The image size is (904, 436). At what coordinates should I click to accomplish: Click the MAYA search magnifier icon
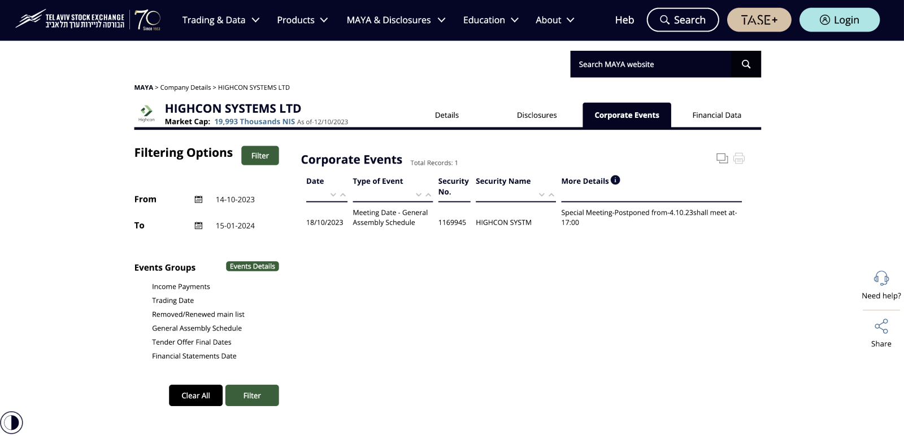pyautogui.click(x=746, y=64)
